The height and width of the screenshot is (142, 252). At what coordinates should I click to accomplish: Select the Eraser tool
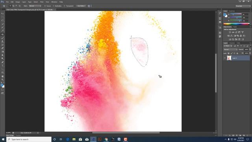tap(2, 48)
